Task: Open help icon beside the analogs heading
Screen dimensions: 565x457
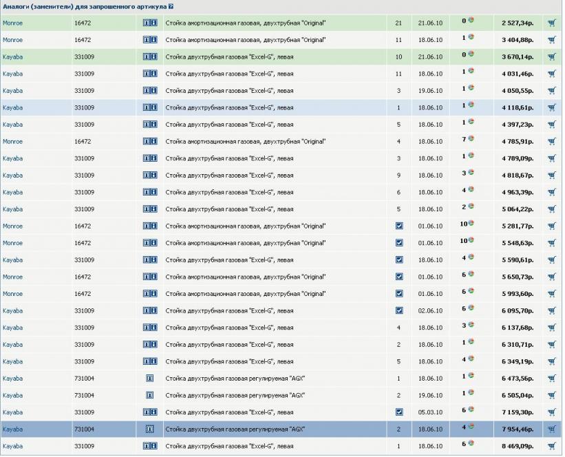Action: click(x=171, y=6)
